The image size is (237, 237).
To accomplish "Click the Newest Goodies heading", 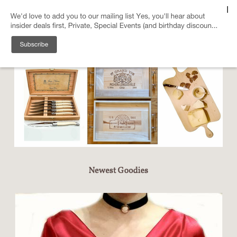I will point(118,170).
